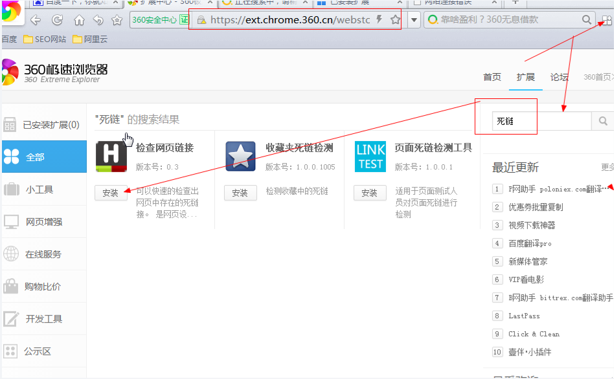Go back with the browser back arrow
Image resolution: width=614 pixels, height=379 pixels.
(x=36, y=19)
